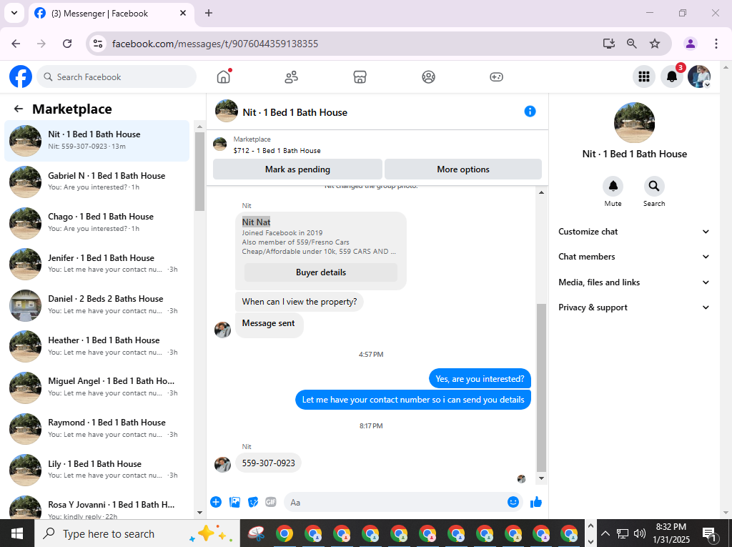View site information icon in address bar
Screen dimensions: 732x547
(x=98, y=44)
